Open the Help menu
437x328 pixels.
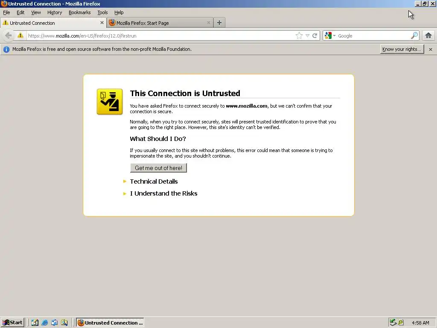point(119,12)
